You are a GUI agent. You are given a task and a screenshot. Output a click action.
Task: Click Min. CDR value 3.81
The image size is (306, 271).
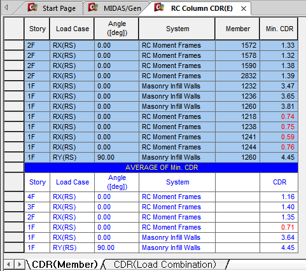[279, 106]
